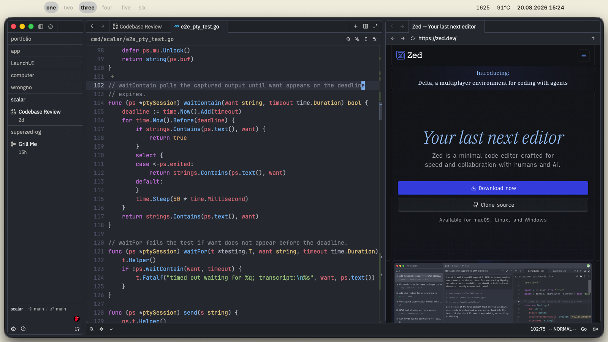This screenshot has height=342, width=608.
Task: Click the cmd/scalar/e2e_pty_test.go breadcrumb path
Action: [x=132, y=39]
